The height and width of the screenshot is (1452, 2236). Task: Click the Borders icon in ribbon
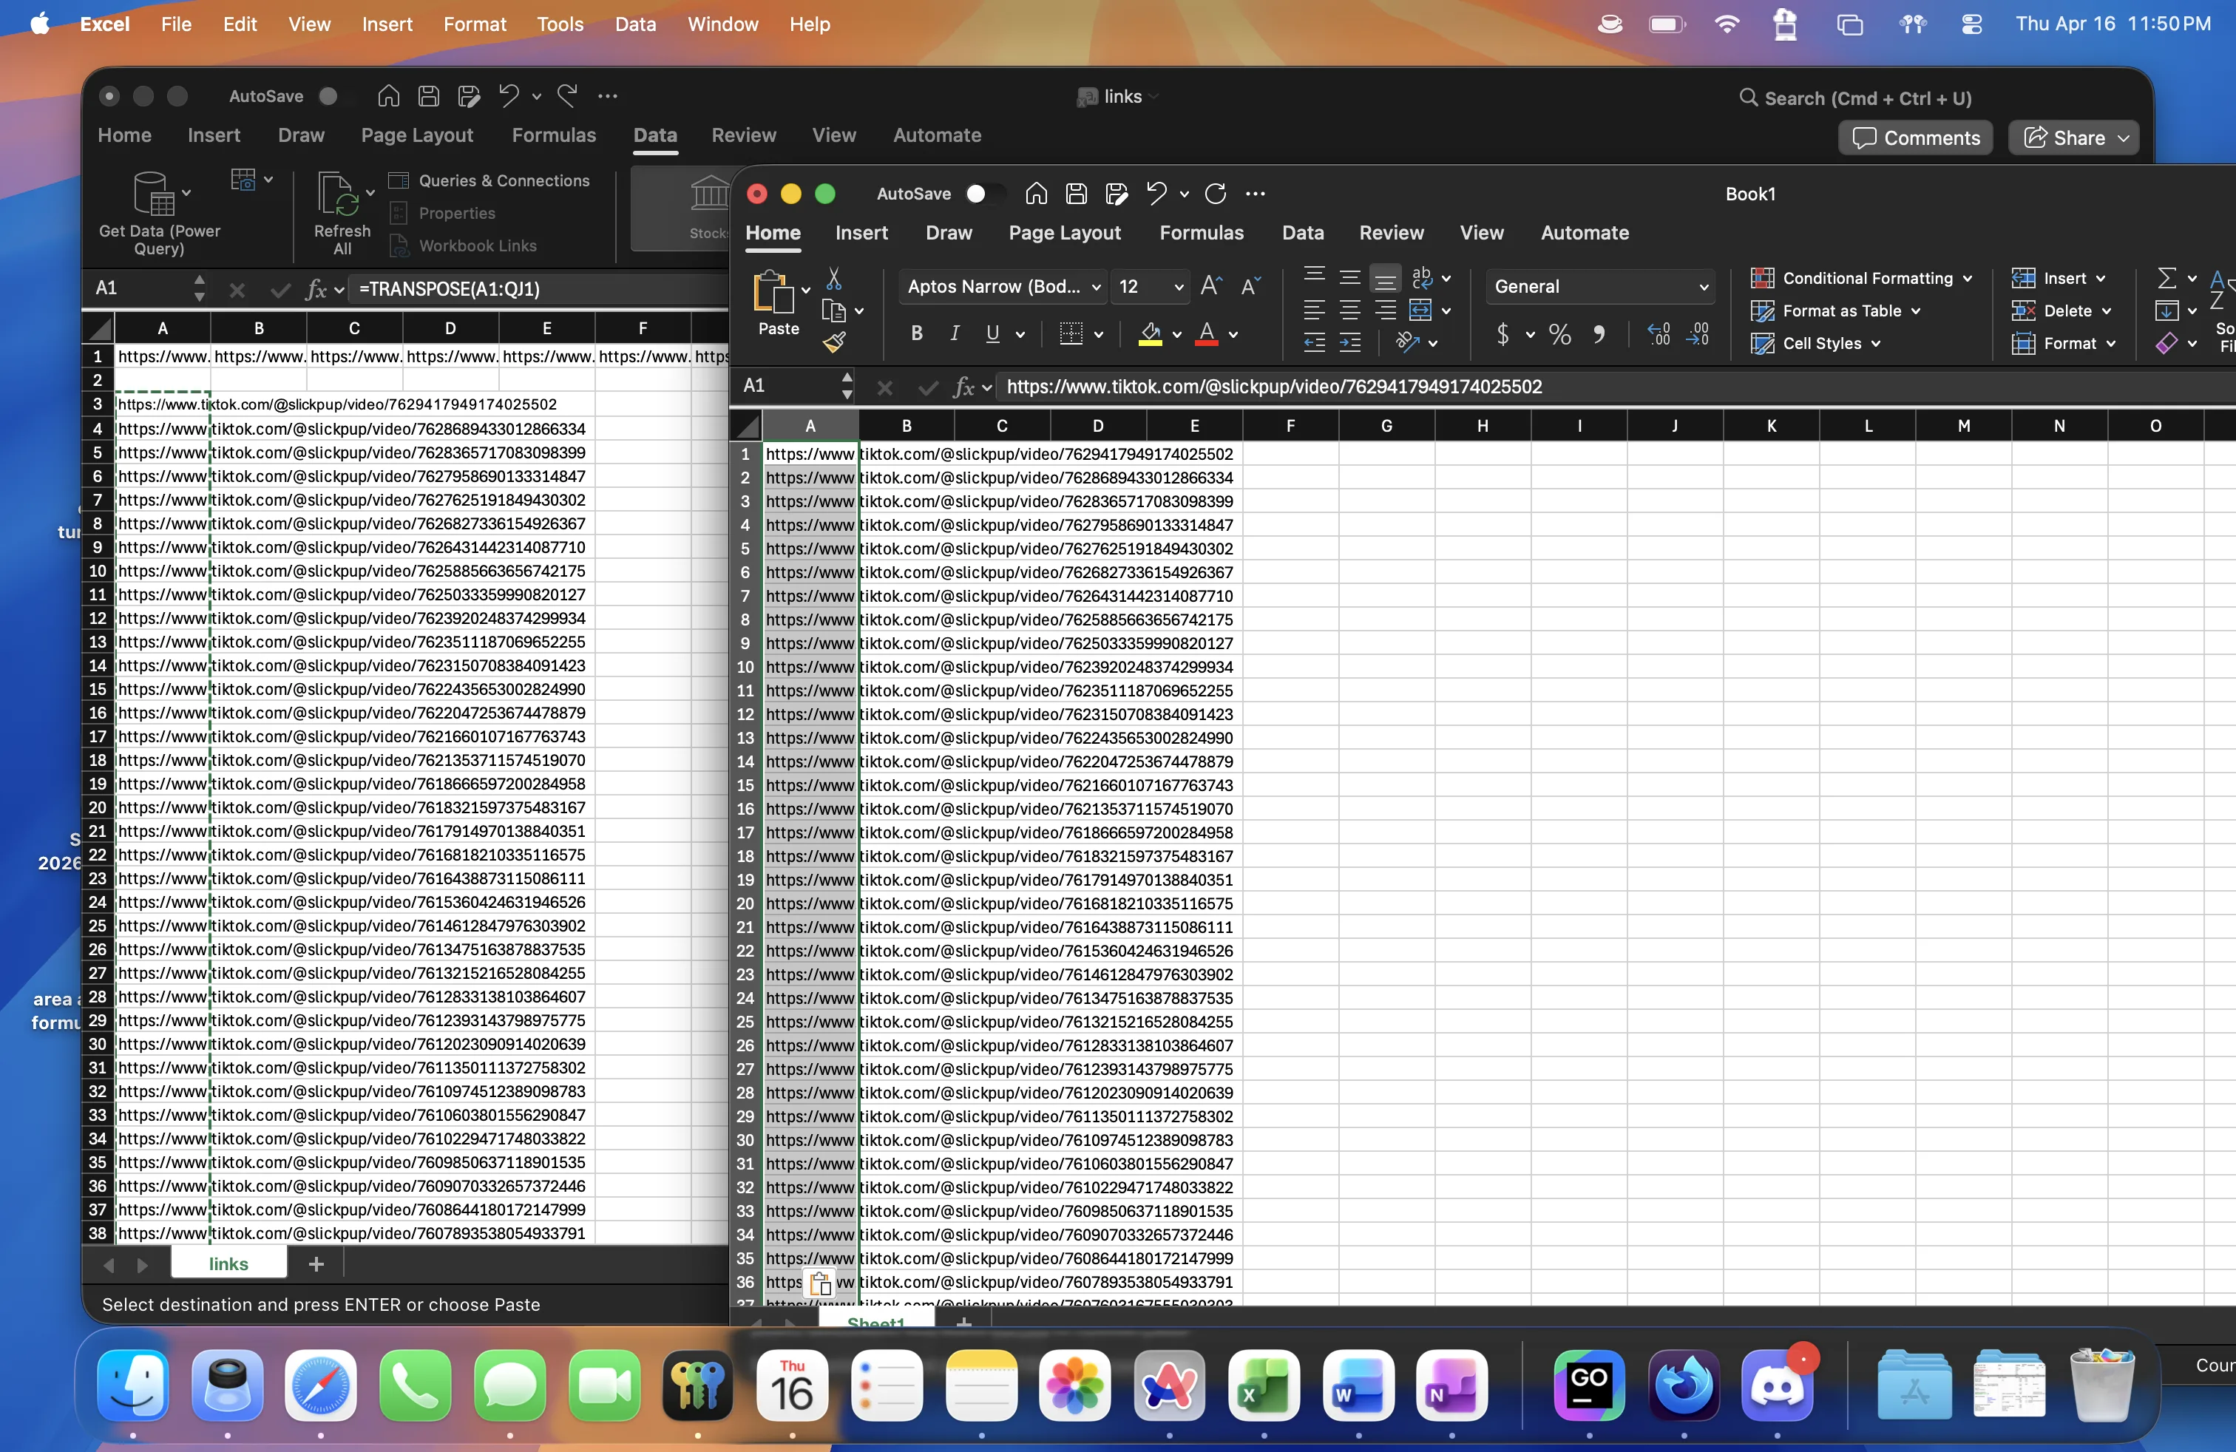click(1071, 333)
